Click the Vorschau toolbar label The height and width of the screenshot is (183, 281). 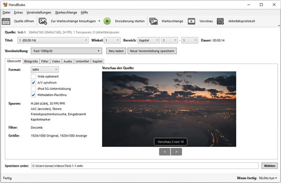coord(206,21)
